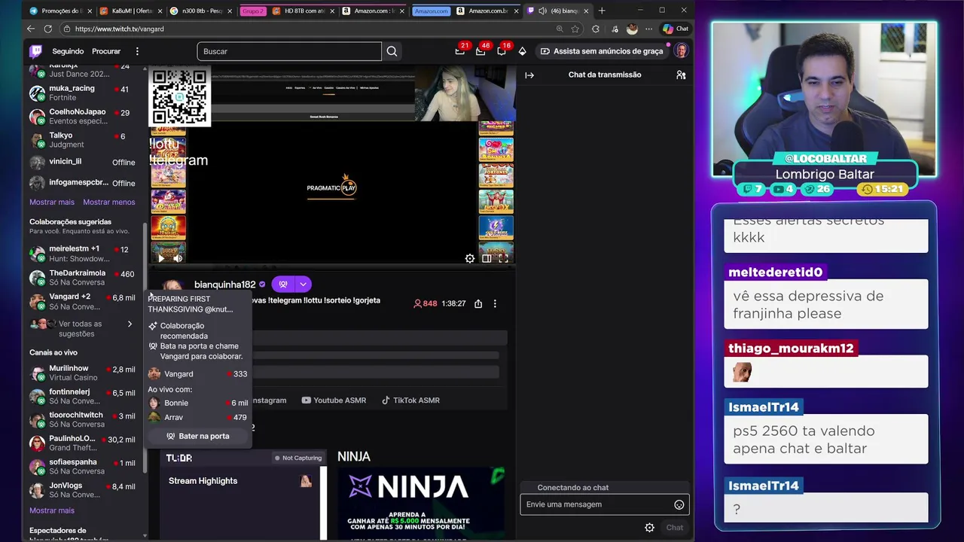Open the chat community users icon
Screen dimensions: 964x542
click(x=681, y=75)
